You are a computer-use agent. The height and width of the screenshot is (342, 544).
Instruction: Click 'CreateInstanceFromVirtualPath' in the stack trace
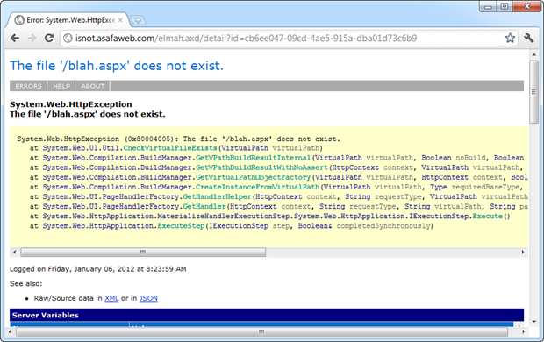coord(257,187)
